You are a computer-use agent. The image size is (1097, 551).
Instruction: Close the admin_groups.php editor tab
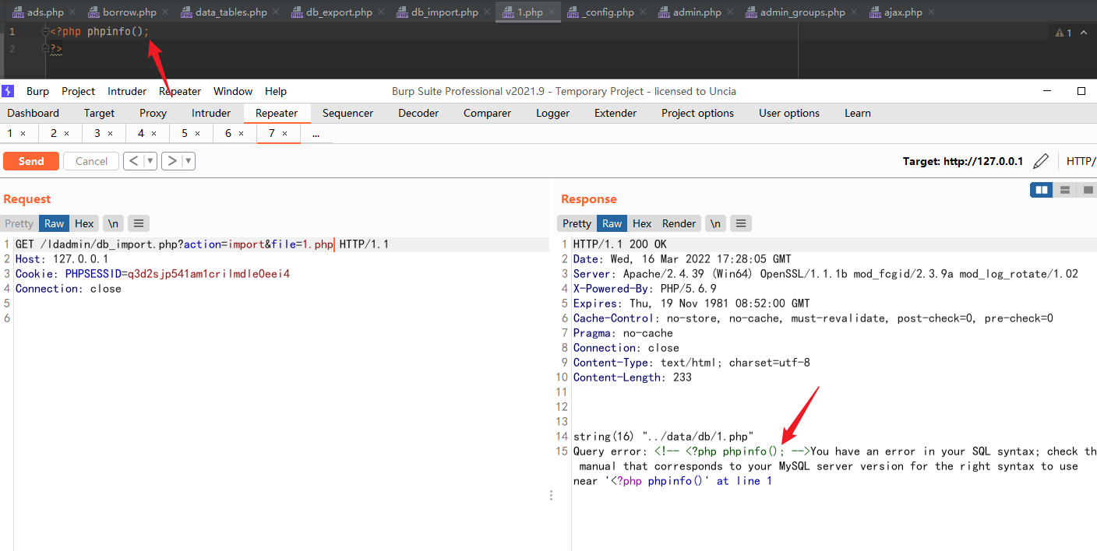pyautogui.click(x=853, y=12)
